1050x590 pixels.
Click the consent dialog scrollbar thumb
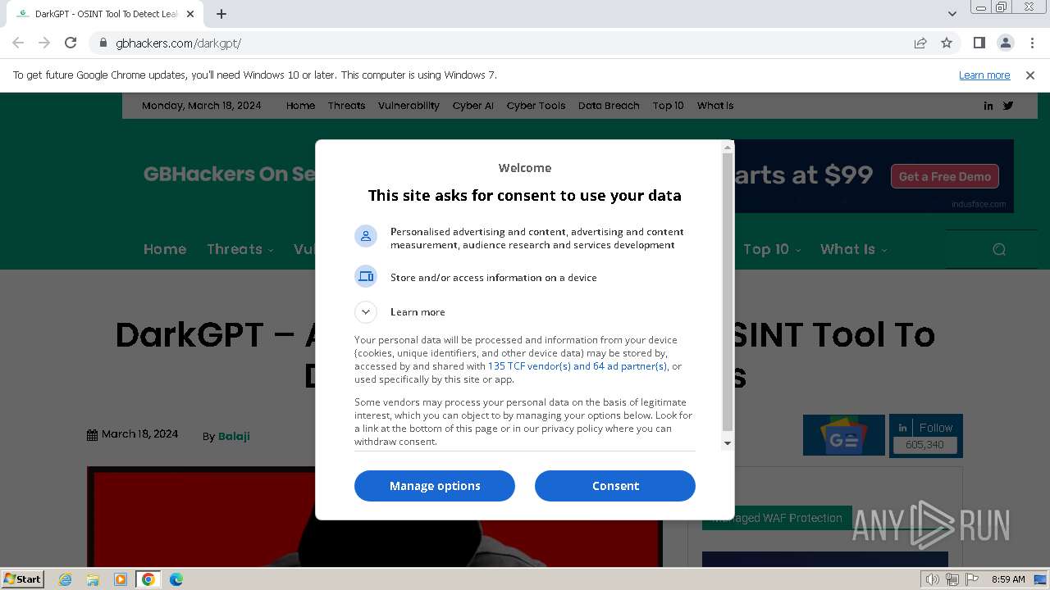click(x=728, y=292)
